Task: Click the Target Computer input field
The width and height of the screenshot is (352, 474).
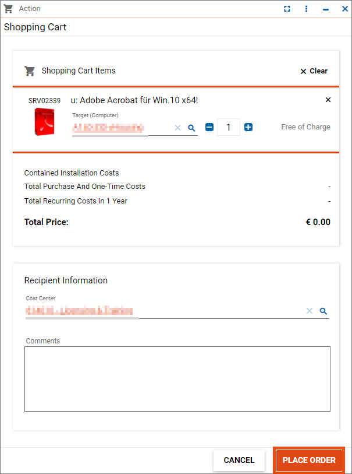Action: pos(122,128)
